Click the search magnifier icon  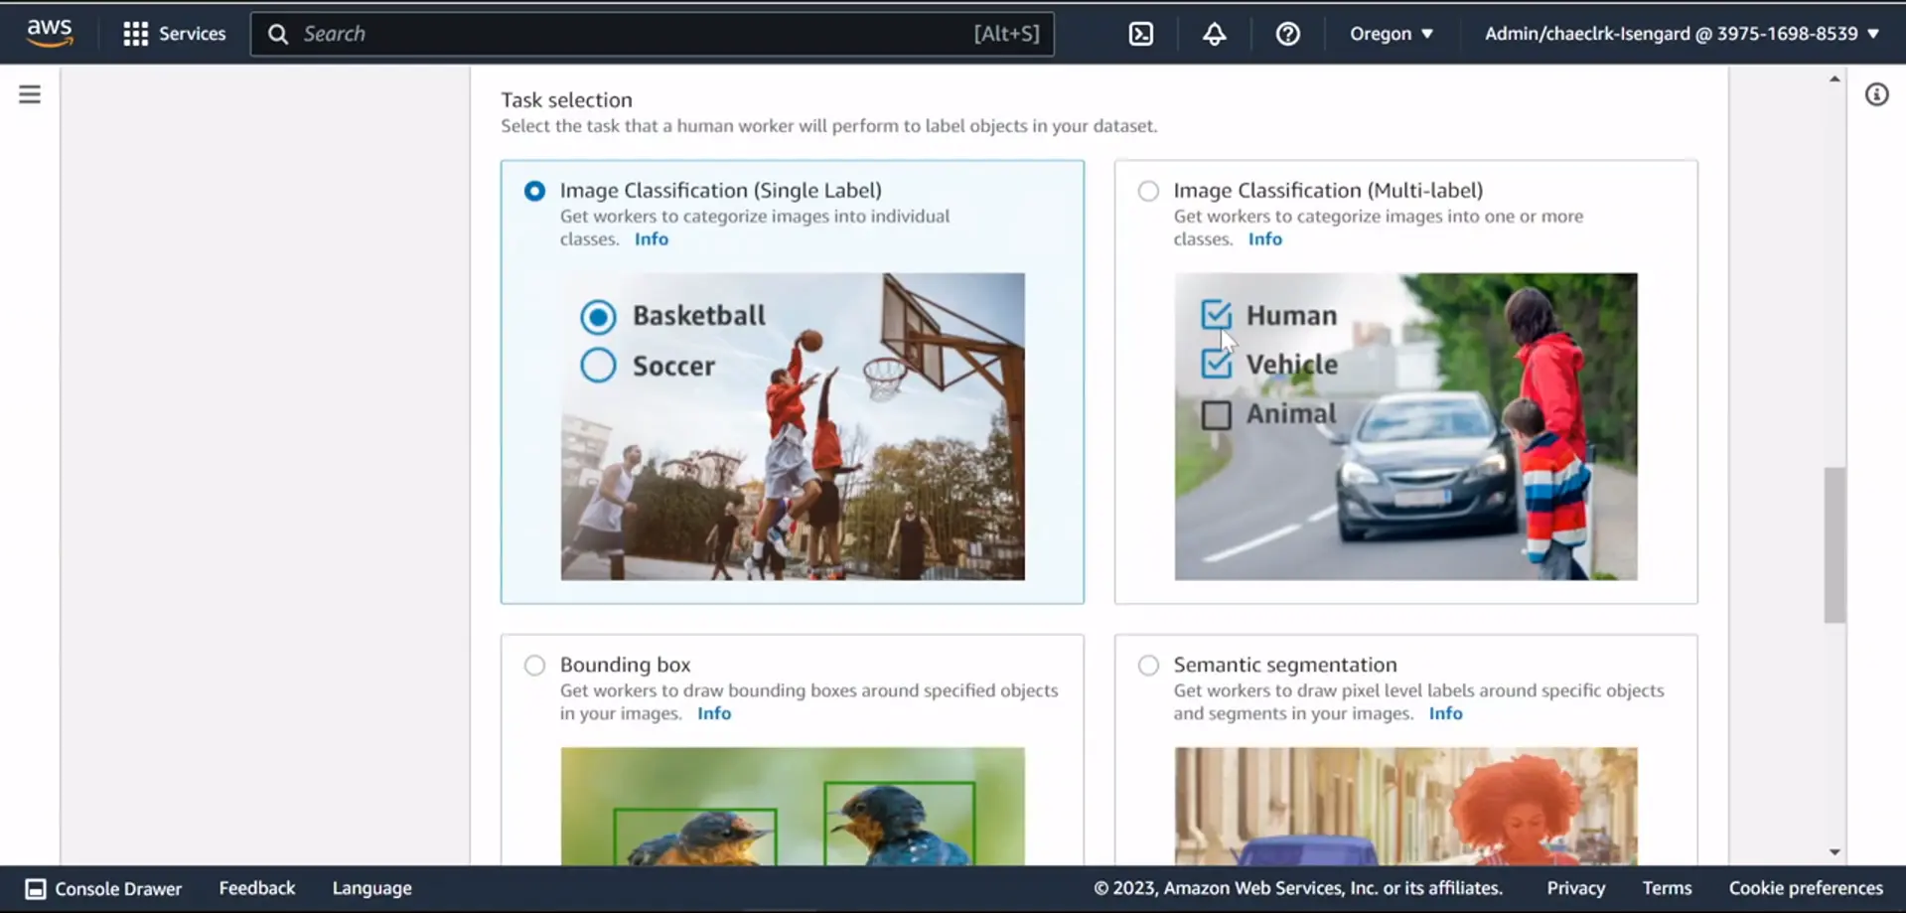pos(278,34)
